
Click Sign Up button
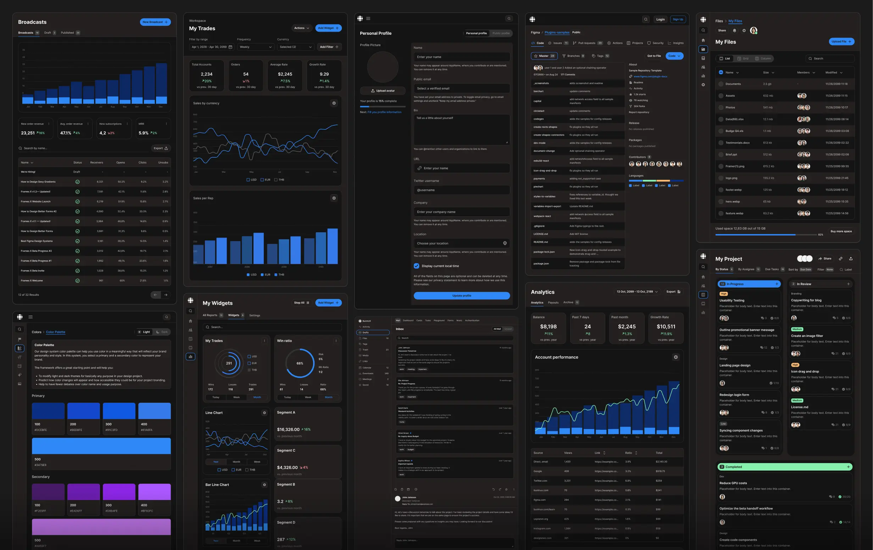(x=678, y=20)
